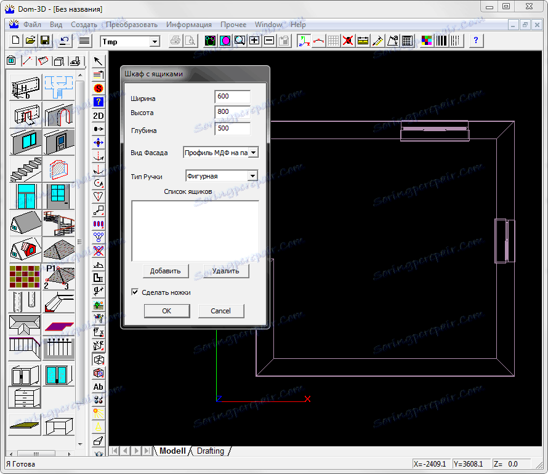Screen dimensions: 548x474
Task: Switch to the Drafting tab
Action: pos(210,451)
